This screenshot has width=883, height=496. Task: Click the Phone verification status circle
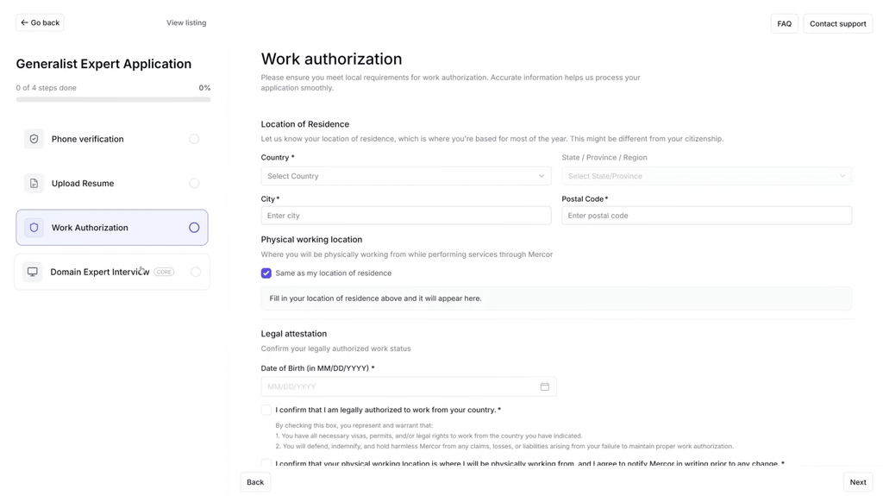click(194, 139)
